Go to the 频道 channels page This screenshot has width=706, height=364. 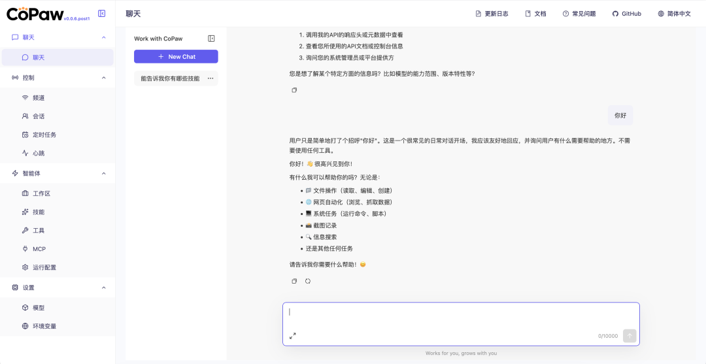(58, 97)
